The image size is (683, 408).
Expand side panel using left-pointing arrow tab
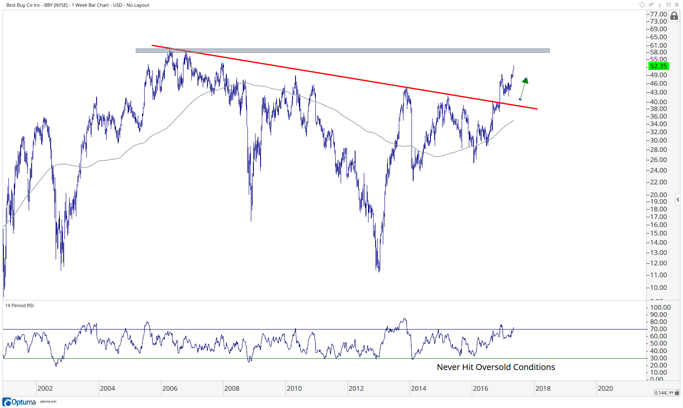pos(678,200)
